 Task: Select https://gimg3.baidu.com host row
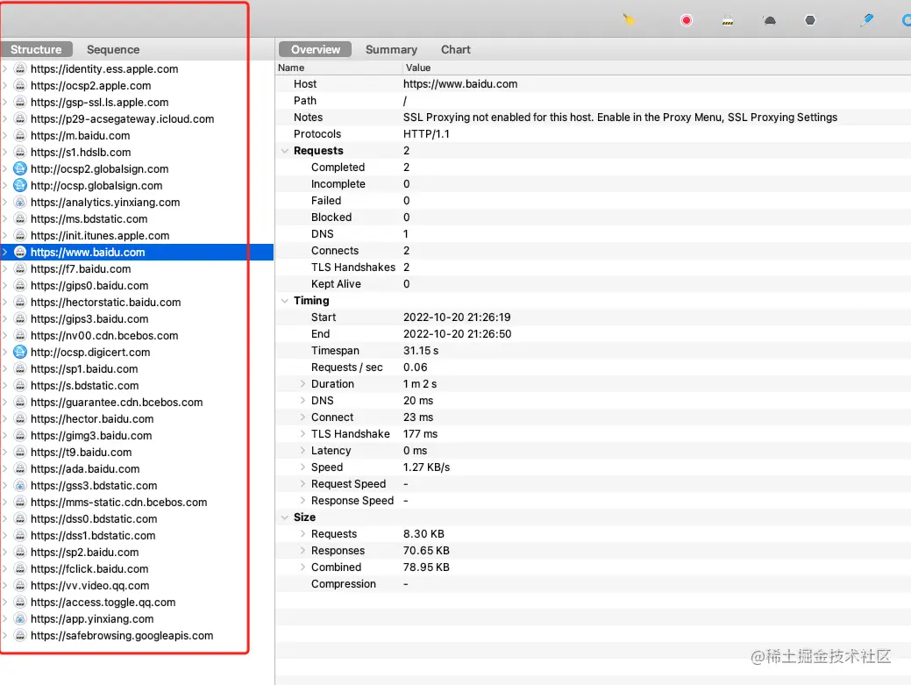[137, 435]
